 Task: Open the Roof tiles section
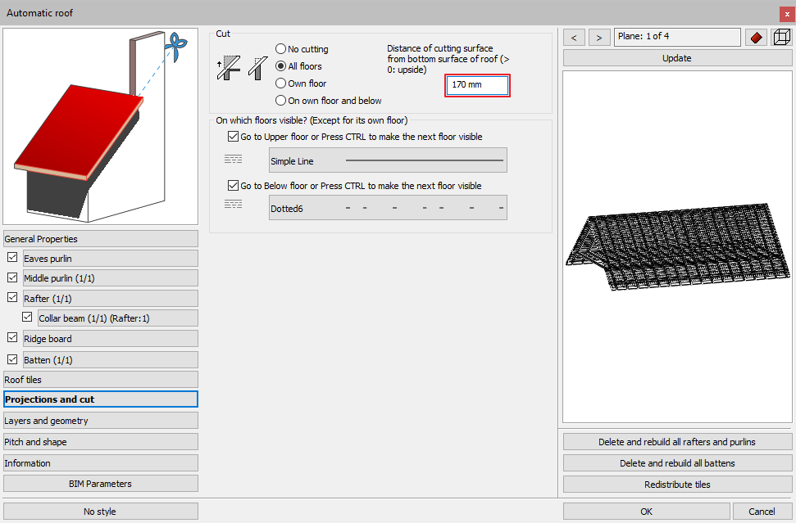(x=100, y=380)
